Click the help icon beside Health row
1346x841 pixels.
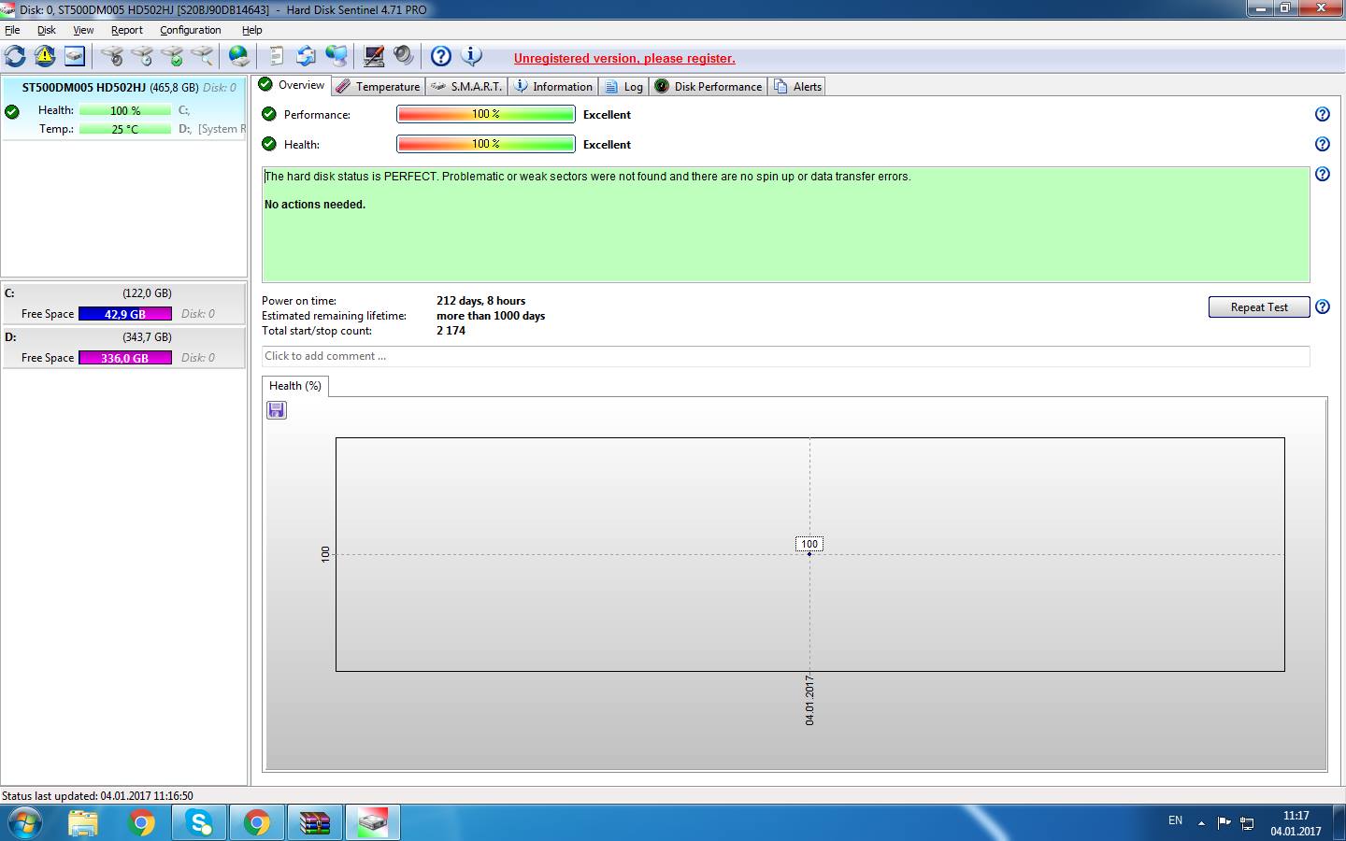[1323, 144]
